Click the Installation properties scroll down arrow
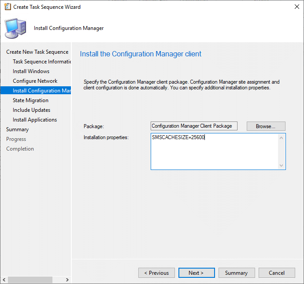The width and height of the screenshot is (304, 284). pyautogui.click(x=282, y=166)
